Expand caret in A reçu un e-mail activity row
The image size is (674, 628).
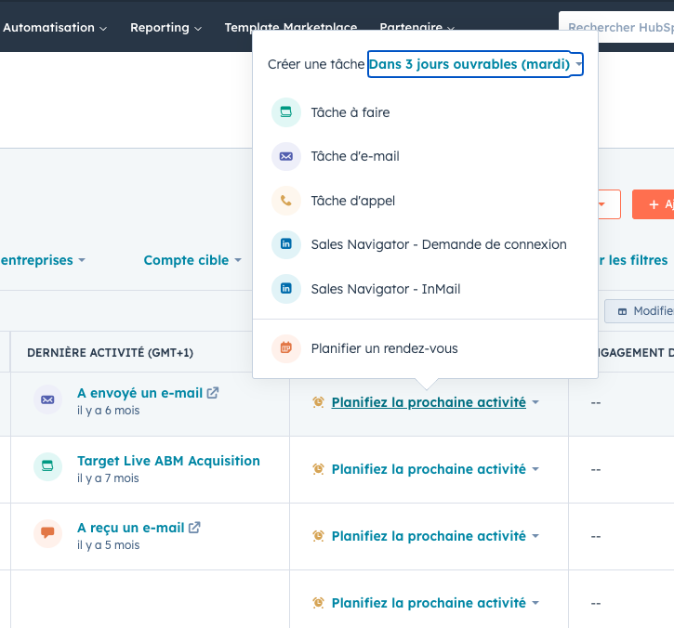(x=535, y=536)
